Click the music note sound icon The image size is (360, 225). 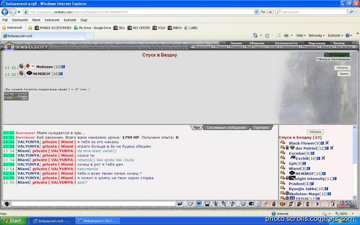232,204
